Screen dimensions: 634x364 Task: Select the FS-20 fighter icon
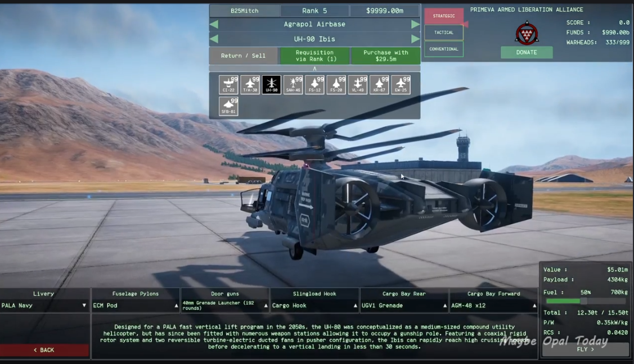pos(336,85)
